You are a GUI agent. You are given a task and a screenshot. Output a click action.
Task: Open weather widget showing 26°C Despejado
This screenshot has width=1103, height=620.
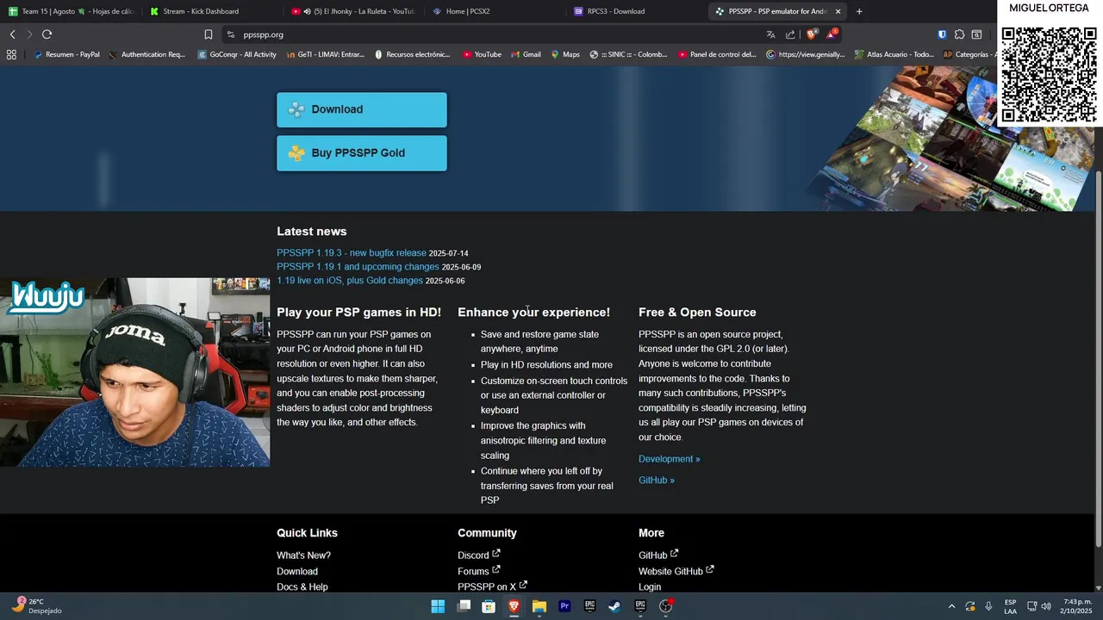pos(36,606)
